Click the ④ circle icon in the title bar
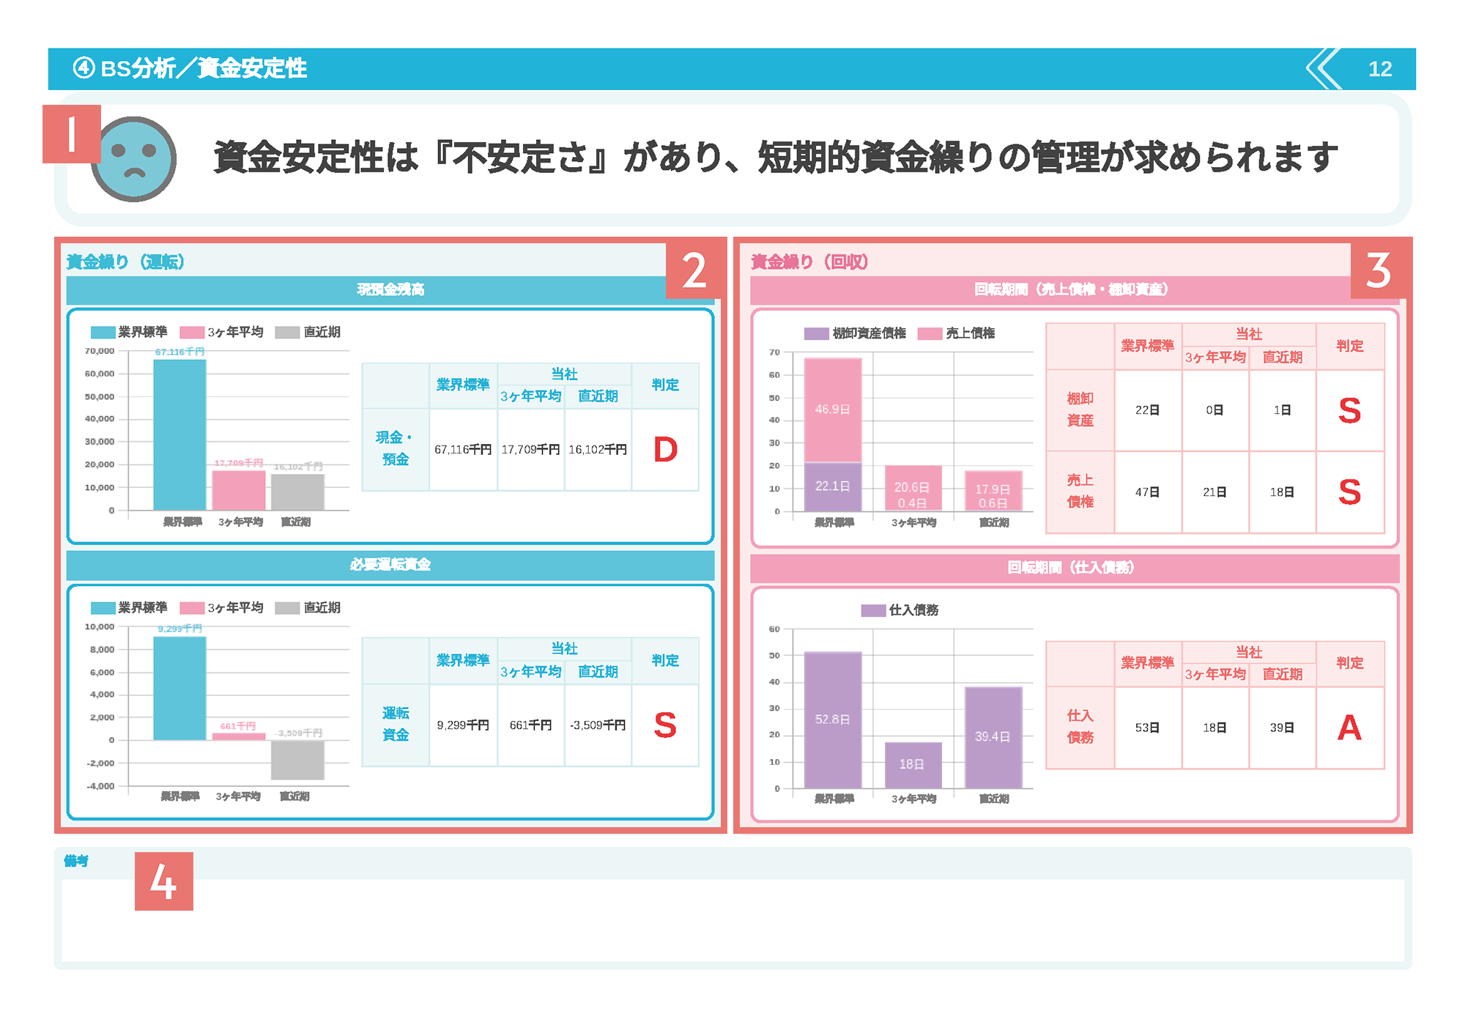Image resolution: width=1465 pixels, height=1036 pixels. click(83, 70)
